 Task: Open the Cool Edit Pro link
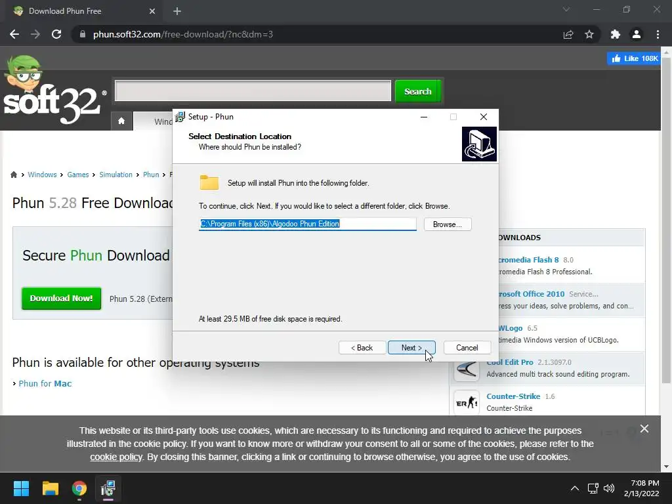(510, 362)
